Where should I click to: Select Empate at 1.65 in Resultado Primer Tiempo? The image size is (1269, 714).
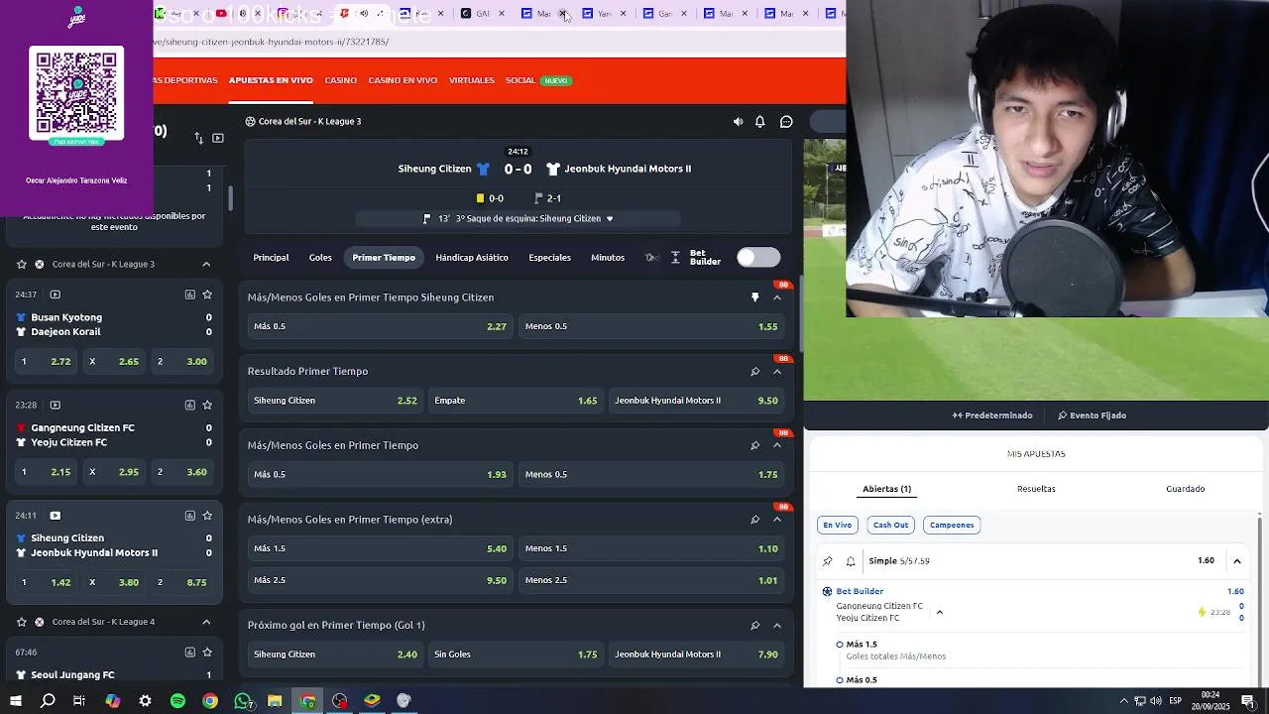516,401
